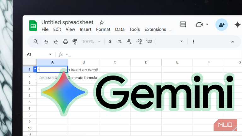This screenshot has height=136, width=242.
Task: Click the 123 number format button
Action: pyautogui.click(x=149, y=42)
